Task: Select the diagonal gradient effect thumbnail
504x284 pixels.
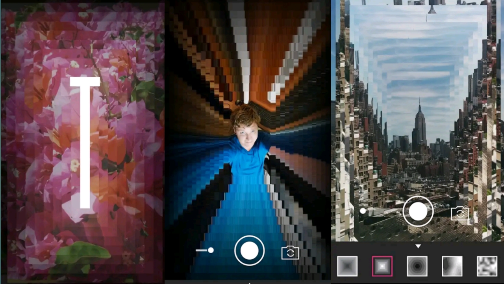Action: click(x=452, y=265)
